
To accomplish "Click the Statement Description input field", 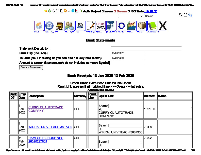I will (146, 48).
